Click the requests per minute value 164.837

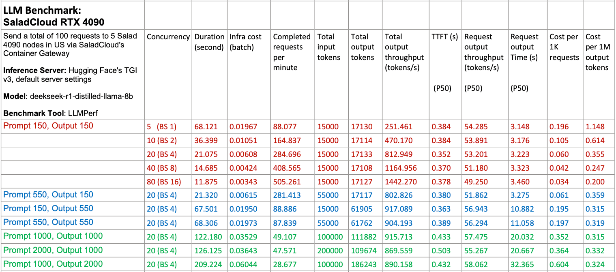287,141
